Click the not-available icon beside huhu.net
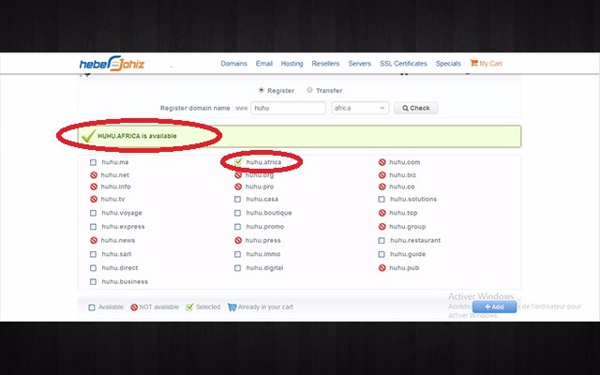 93,174
